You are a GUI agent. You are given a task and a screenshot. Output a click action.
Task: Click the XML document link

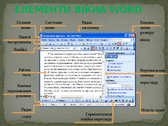[115, 67]
